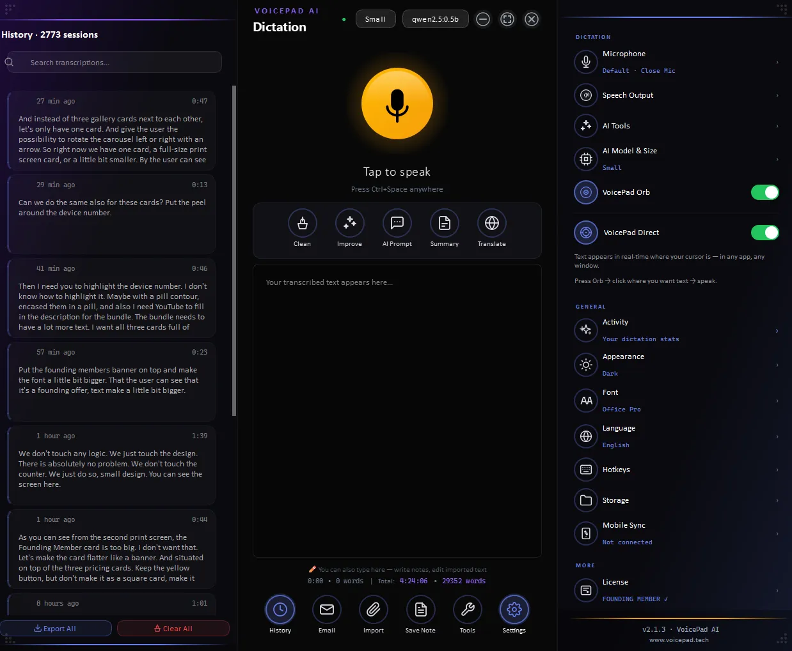Expand the Storage row chevron
The width and height of the screenshot is (792, 651).
(x=777, y=500)
